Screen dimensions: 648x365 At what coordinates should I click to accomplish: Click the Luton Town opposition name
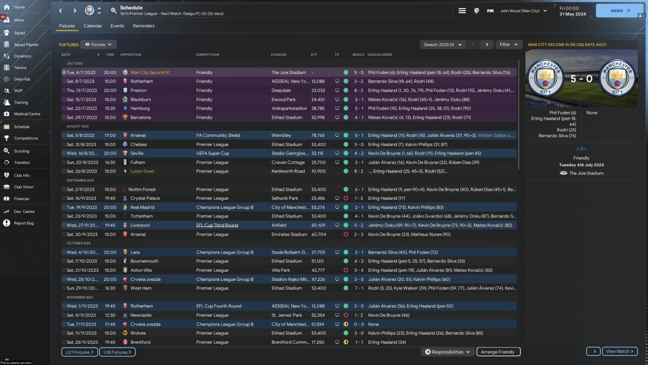142,171
